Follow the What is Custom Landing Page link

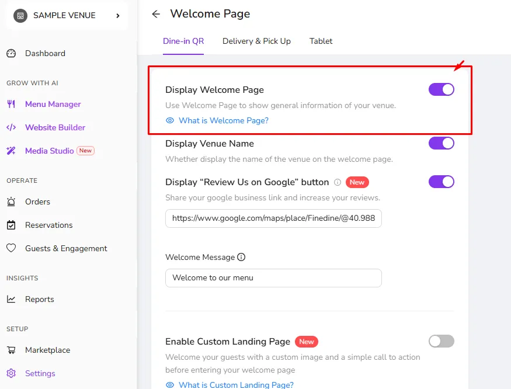pos(236,384)
